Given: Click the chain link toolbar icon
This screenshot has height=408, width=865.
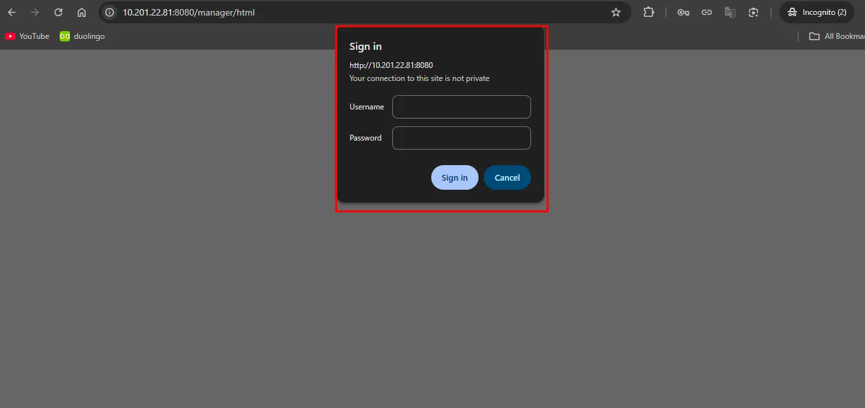Looking at the screenshot, I should coord(707,12).
